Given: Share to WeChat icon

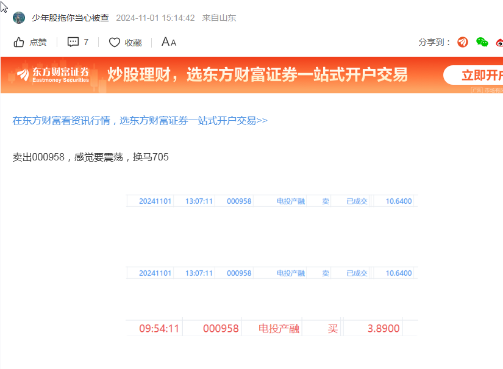Looking at the screenshot, I should (482, 42).
